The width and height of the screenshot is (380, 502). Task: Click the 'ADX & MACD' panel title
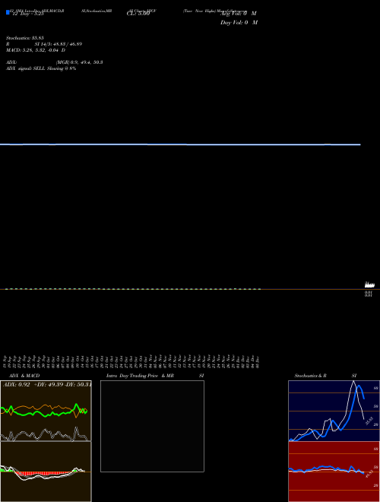pyautogui.click(x=24, y=376)
